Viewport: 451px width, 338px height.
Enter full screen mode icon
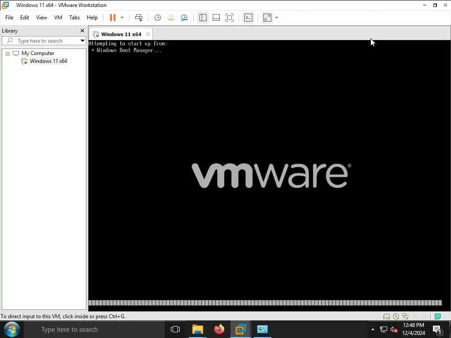coord(229,18)
